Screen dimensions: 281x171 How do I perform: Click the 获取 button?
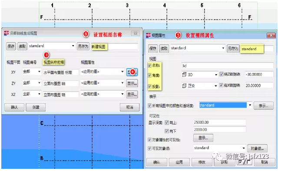click(x=225, y=162)
